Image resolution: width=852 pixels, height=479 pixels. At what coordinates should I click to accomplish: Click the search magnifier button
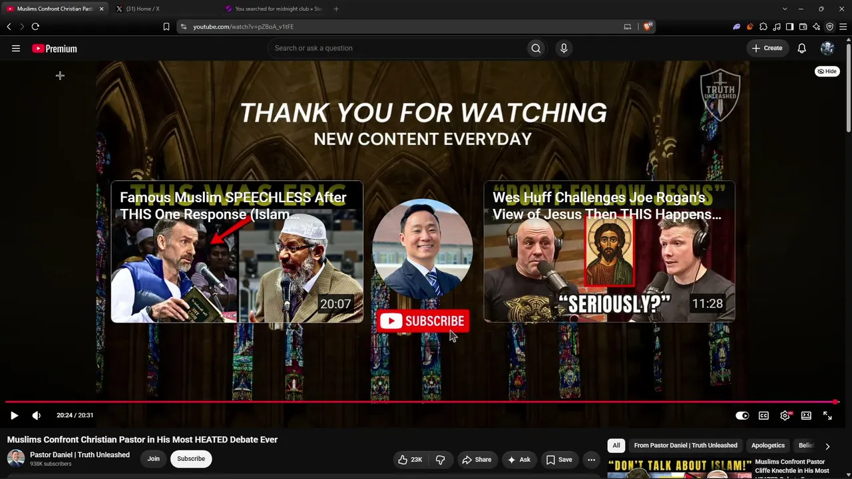[x=536, y=48]
